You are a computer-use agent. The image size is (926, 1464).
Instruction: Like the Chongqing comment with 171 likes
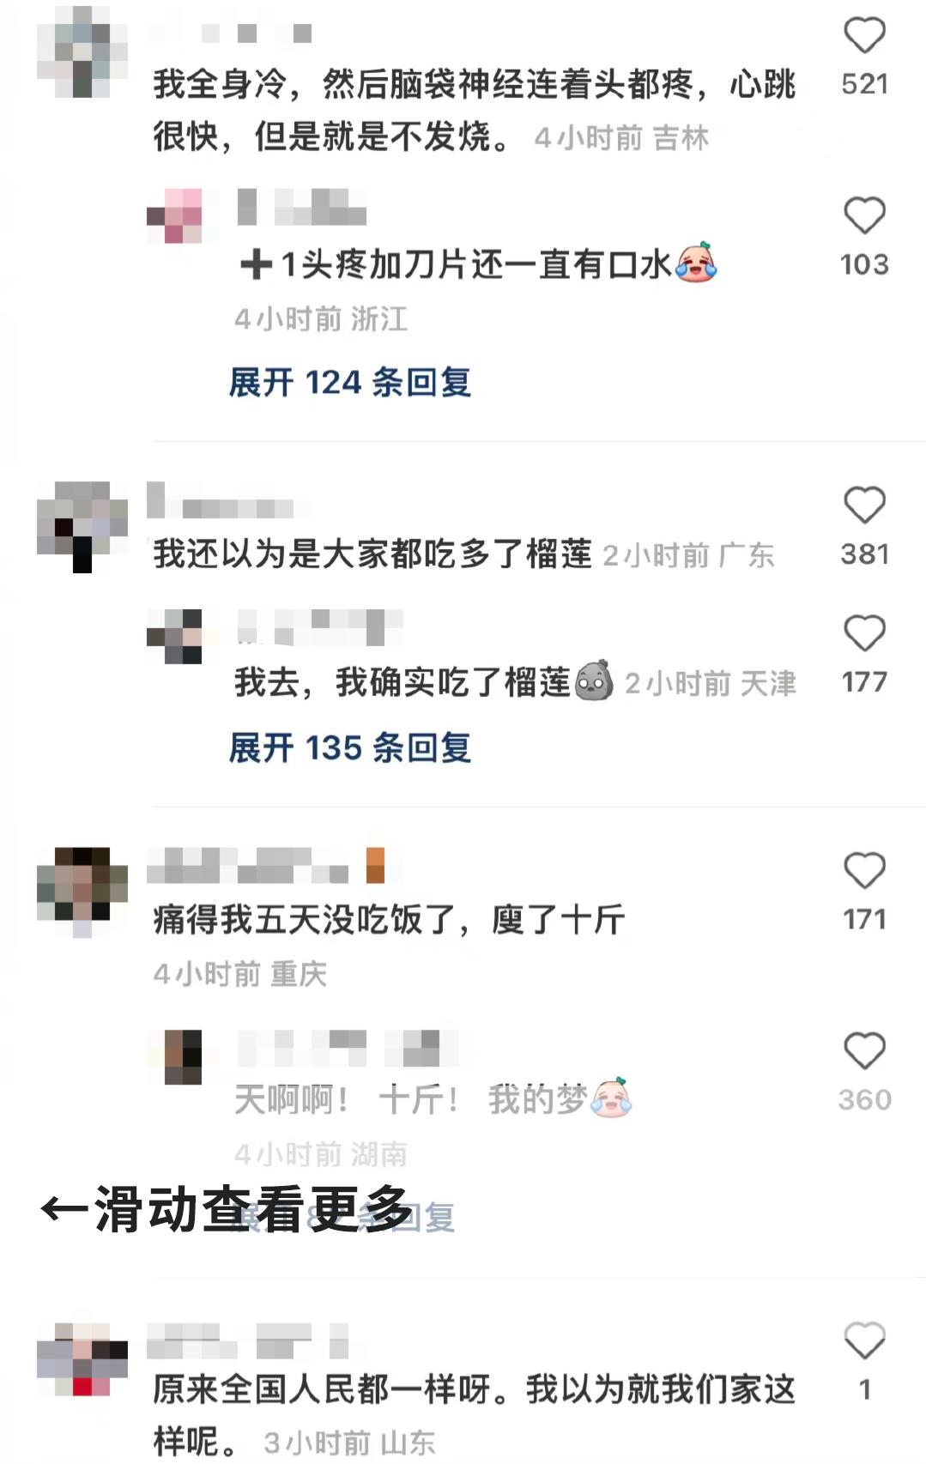tap(864, 871)
